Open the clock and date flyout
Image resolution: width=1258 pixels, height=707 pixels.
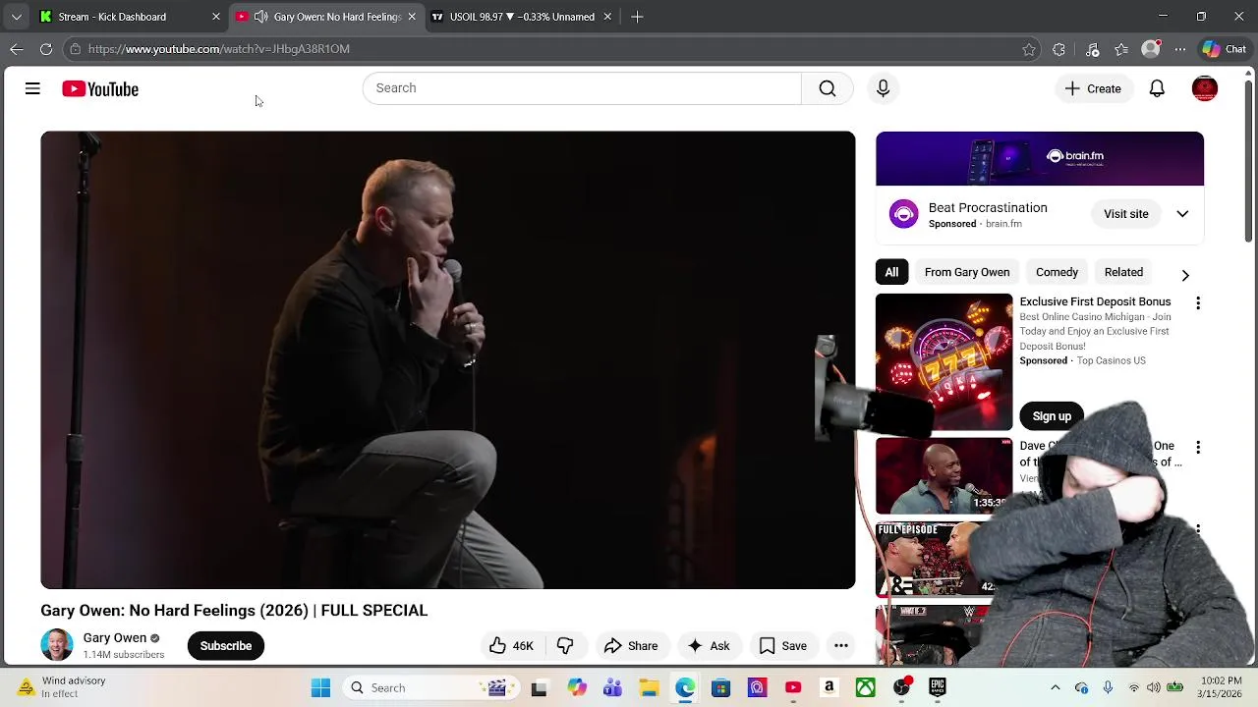1221,687
